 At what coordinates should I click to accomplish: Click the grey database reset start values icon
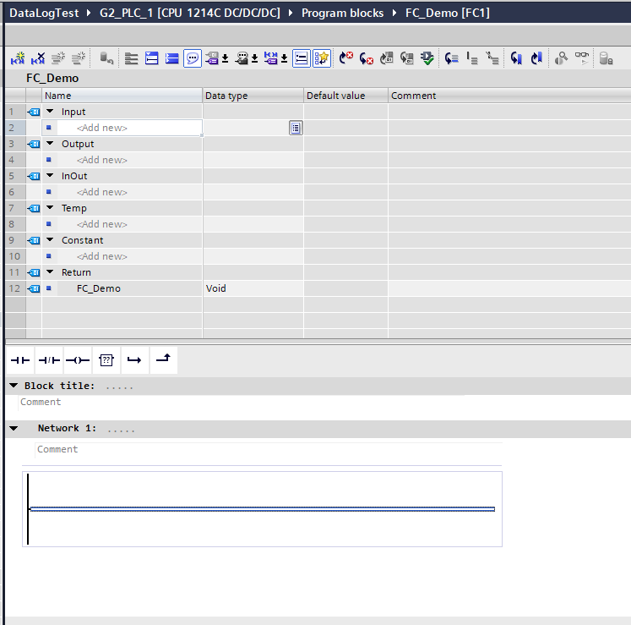pyautogui.click(x=106, y=58)
